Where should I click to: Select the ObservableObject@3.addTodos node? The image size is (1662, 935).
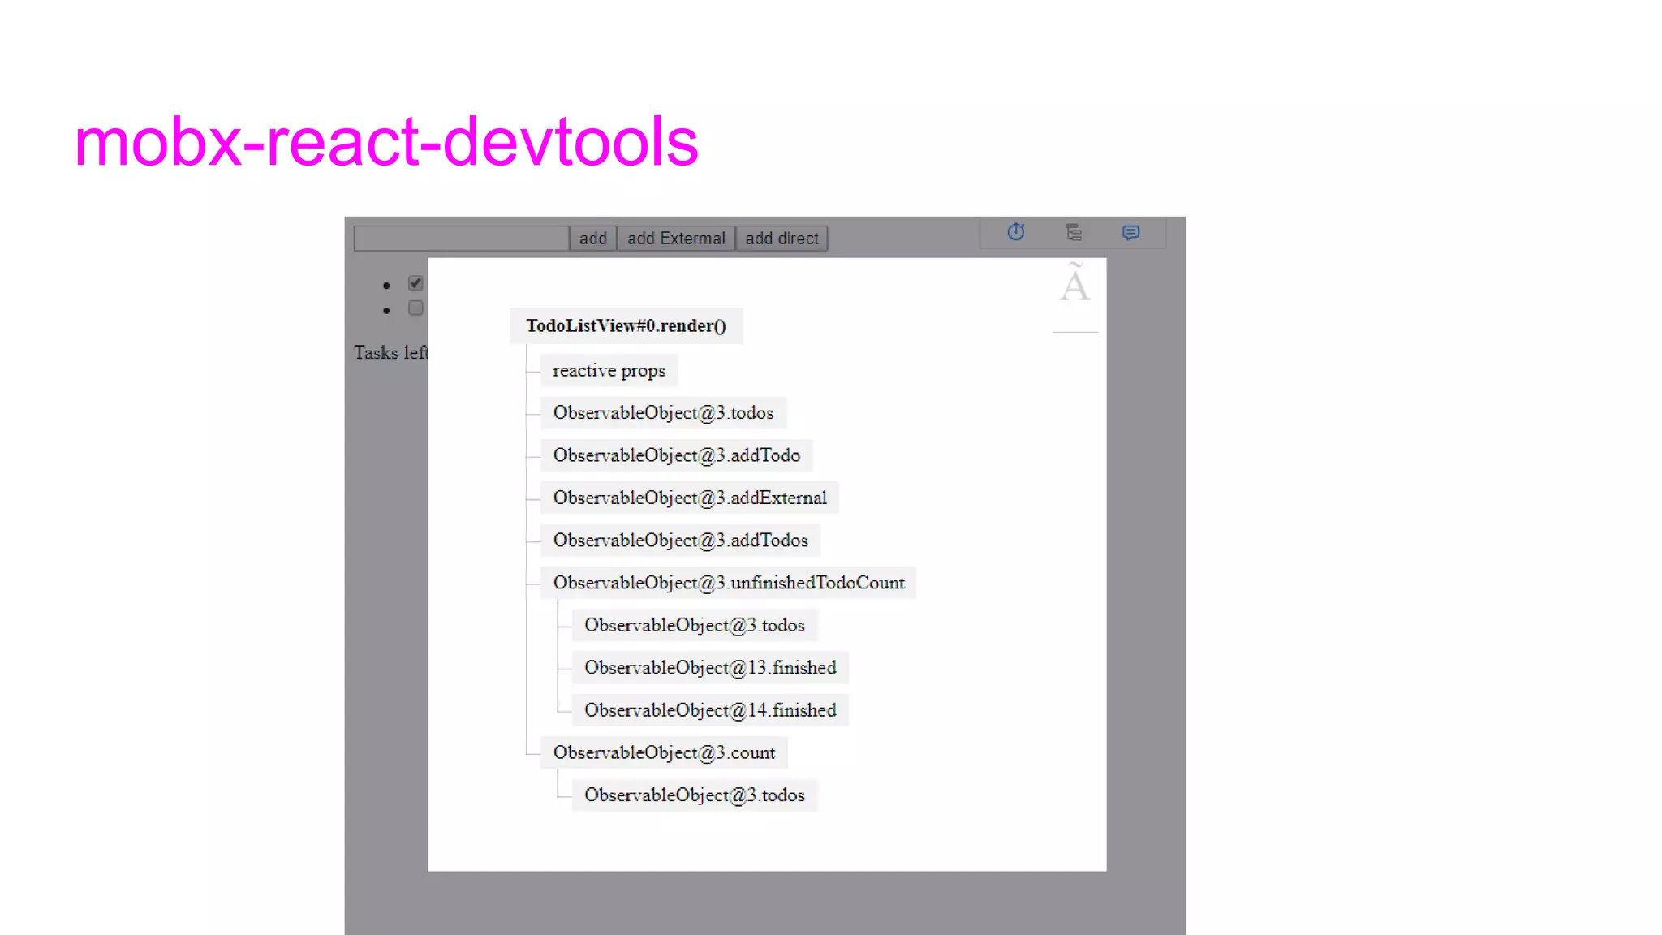[x=680, y=540]
